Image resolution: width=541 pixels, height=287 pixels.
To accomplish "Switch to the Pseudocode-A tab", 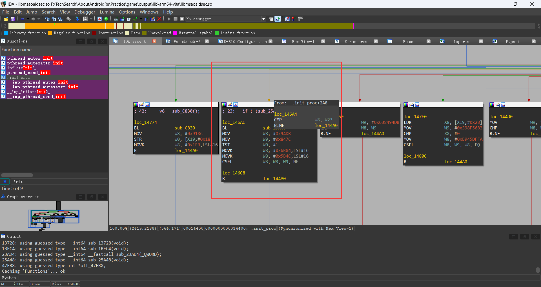I will (187, 41).
